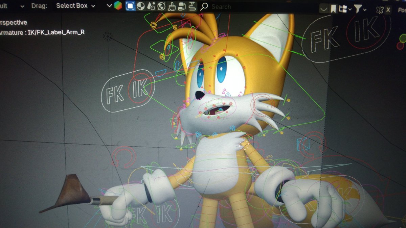The image size is (406, 228).
Task: Click the checkered sphere shading icon
Action: pos(141,6)
